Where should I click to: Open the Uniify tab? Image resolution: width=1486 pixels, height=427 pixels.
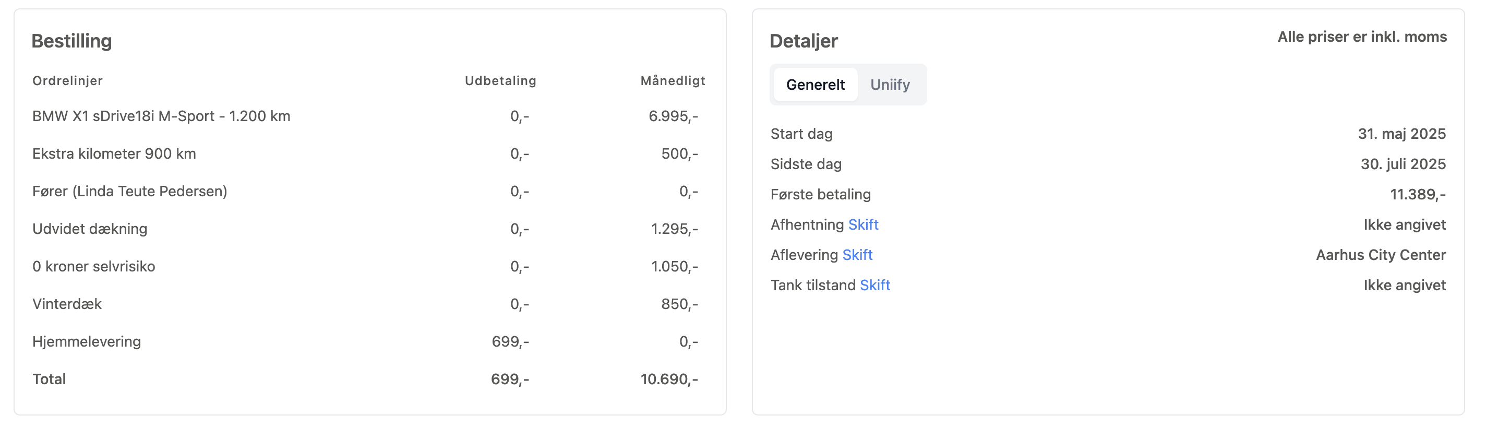tap(890, 85)
